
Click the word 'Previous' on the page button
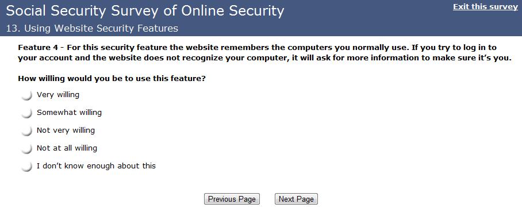pyautogui.click(x=222, y=199)
